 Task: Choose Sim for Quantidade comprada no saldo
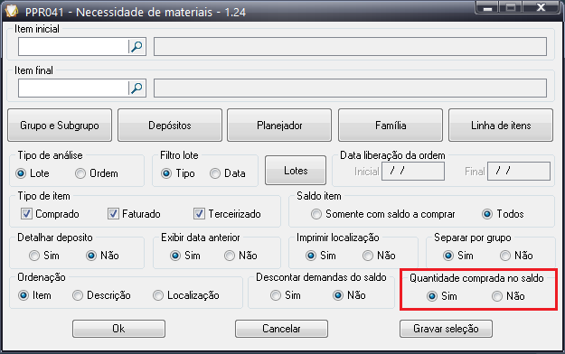(432, 296)
